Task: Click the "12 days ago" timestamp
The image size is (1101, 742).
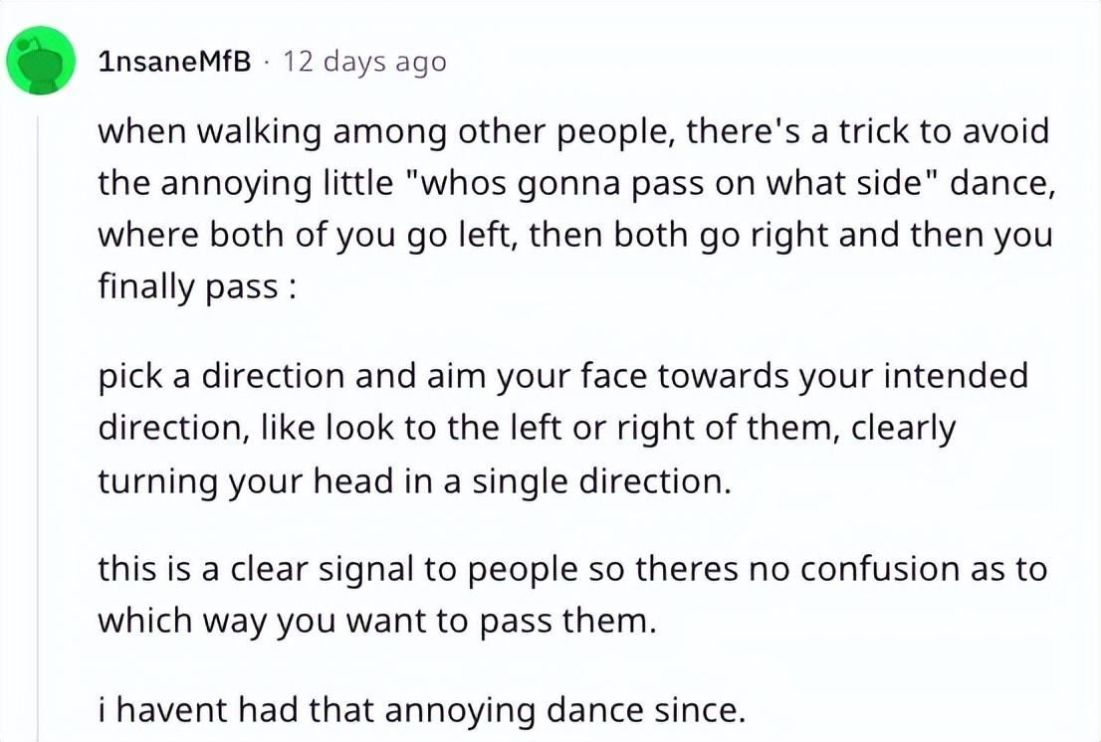Action: point(364,63)
